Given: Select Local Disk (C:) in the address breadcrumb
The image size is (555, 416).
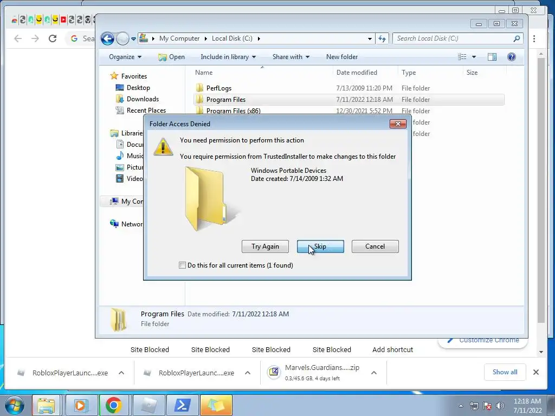Looking at the screenshot, I should tap(232, 38).
